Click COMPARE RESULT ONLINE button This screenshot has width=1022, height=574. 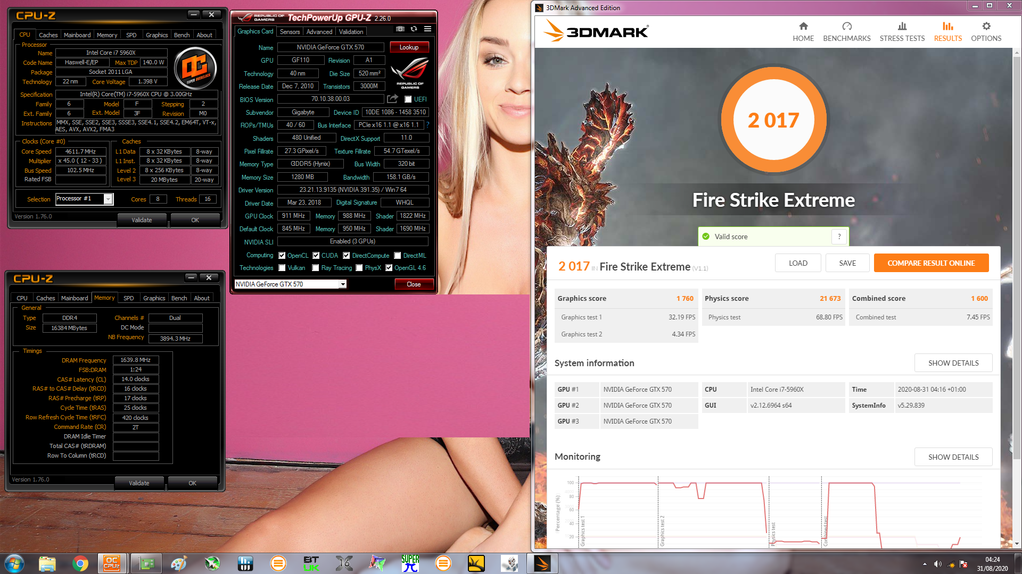click(931, 263)
